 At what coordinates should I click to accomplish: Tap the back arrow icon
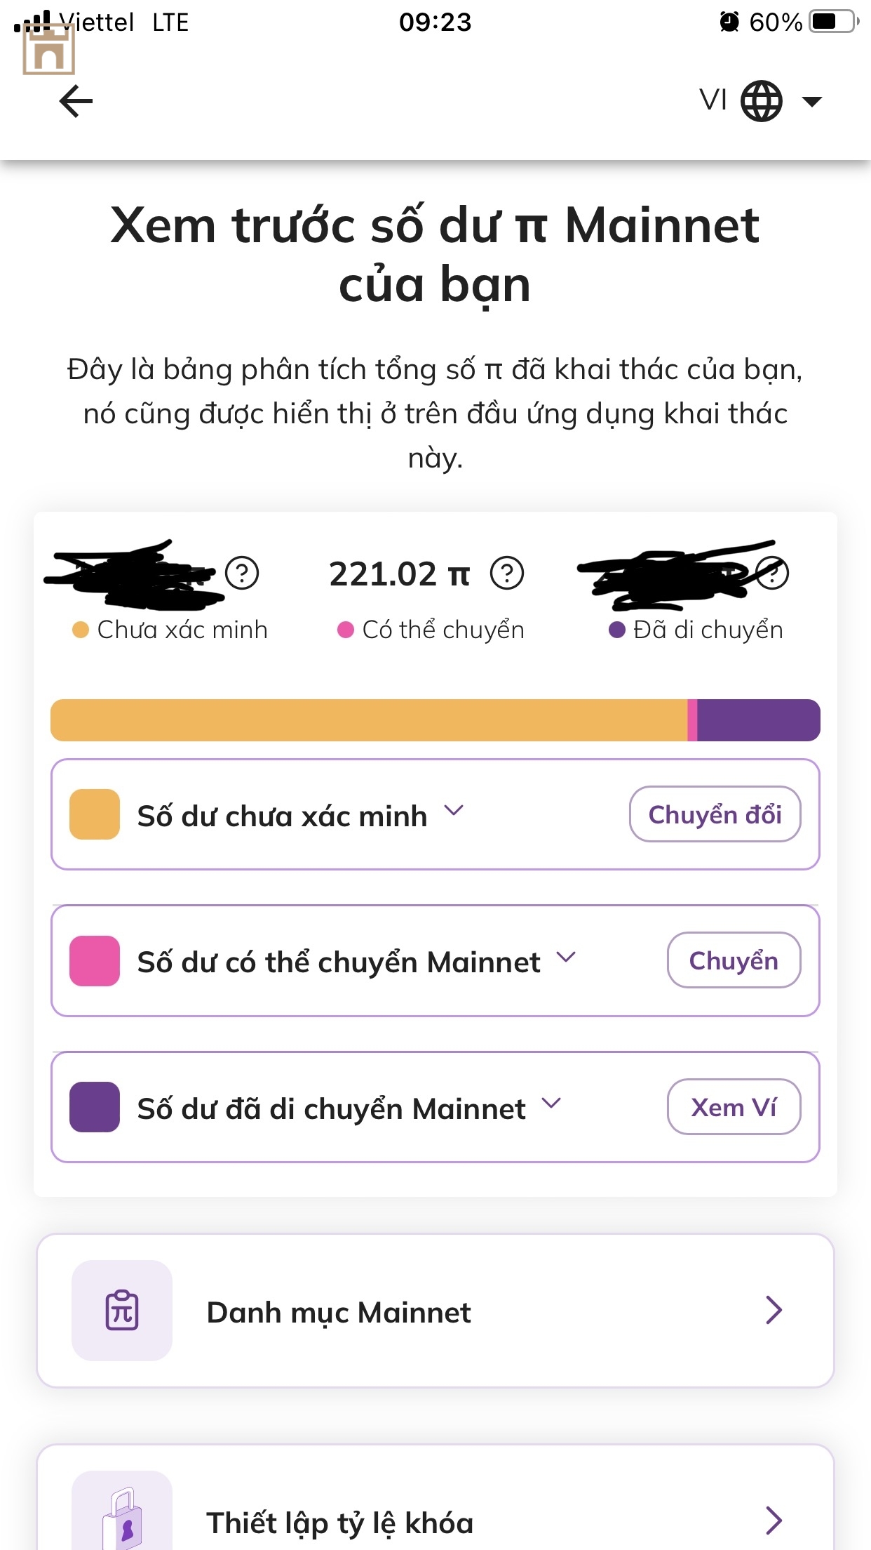tap(76, 102)
